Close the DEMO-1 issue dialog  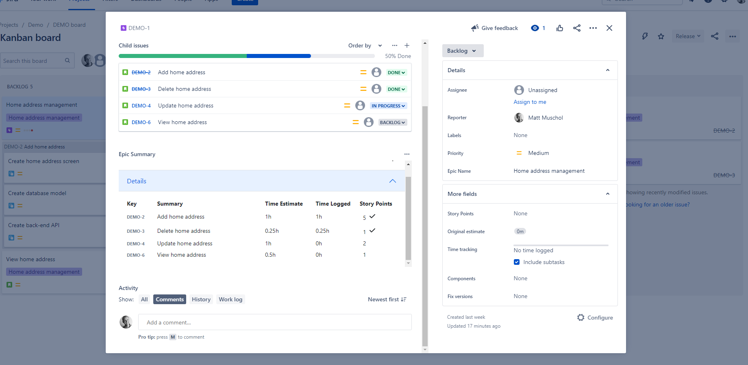coord(609,28)
